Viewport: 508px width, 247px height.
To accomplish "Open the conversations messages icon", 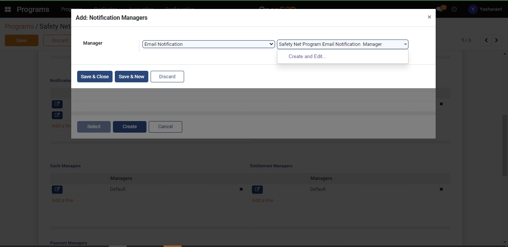I will point(440,9).
